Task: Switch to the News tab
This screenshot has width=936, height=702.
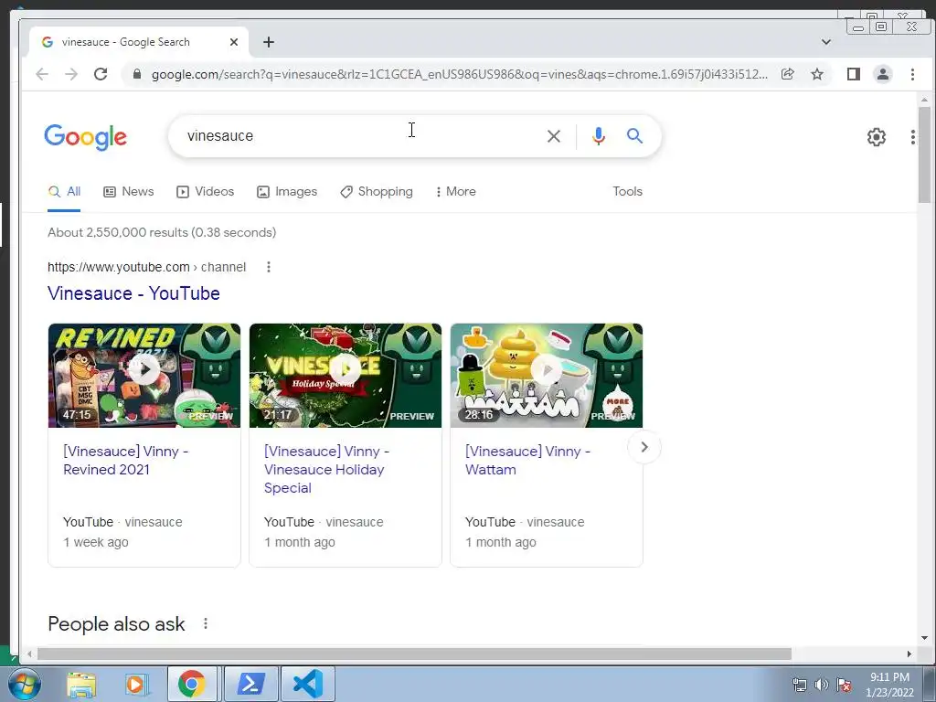Action: click(128, 192)
